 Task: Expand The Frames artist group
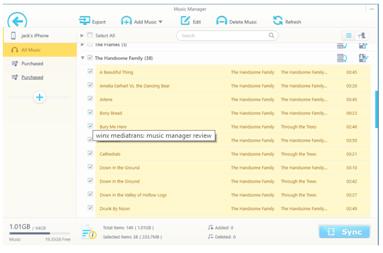pyautogui.click(x=83, y=44)
